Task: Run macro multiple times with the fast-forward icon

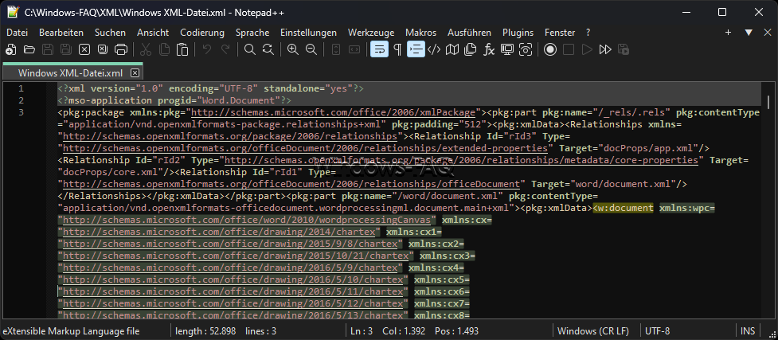Action: 605,49
